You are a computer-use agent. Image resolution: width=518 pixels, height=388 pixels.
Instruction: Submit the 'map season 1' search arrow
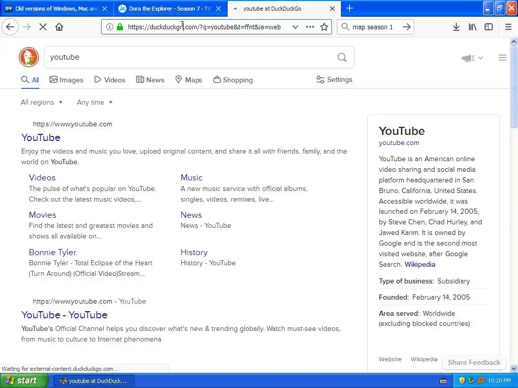[x=407, y=27]
